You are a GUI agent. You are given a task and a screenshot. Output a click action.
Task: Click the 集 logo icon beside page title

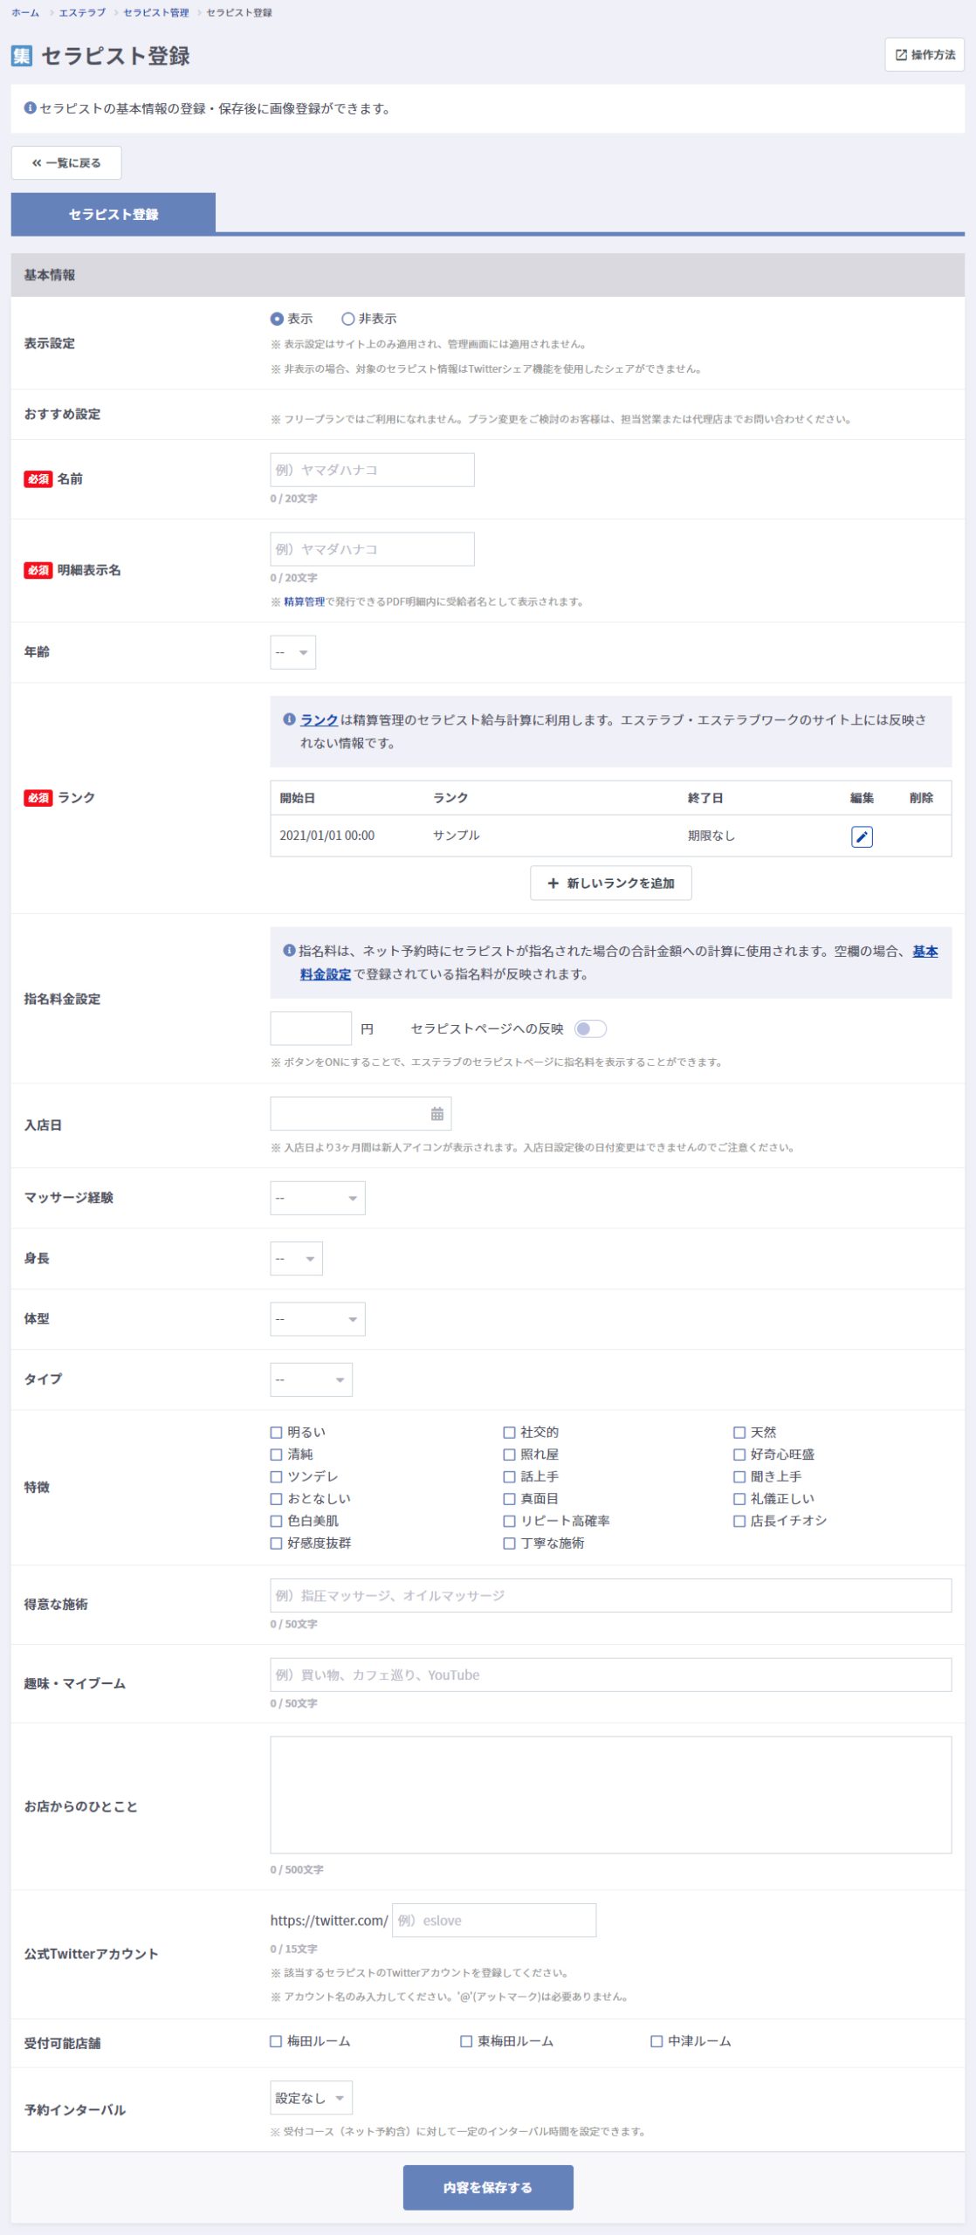(22, 56)
